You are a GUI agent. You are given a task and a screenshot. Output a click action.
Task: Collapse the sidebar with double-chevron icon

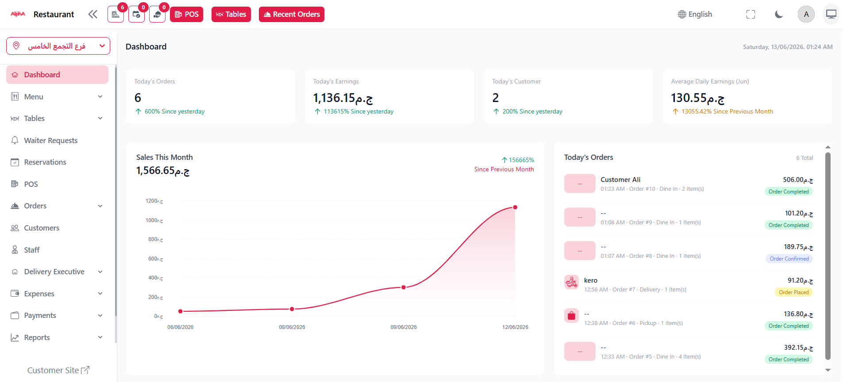pyautogui.click(x=92, y=14)
